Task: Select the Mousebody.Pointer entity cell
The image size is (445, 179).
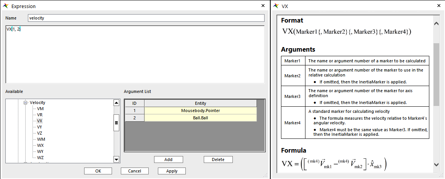Action: (x=201, y=111)
